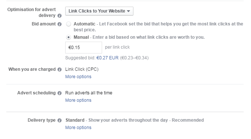Open More options under Delivery type
Image resolution: width=251 pixels, height=139 pixels.
78,128
